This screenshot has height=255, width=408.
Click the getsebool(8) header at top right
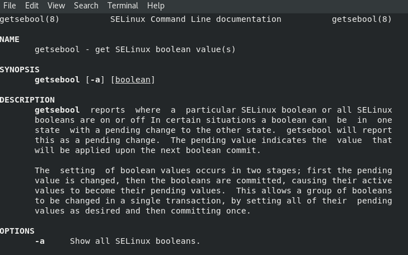(362, 19)
